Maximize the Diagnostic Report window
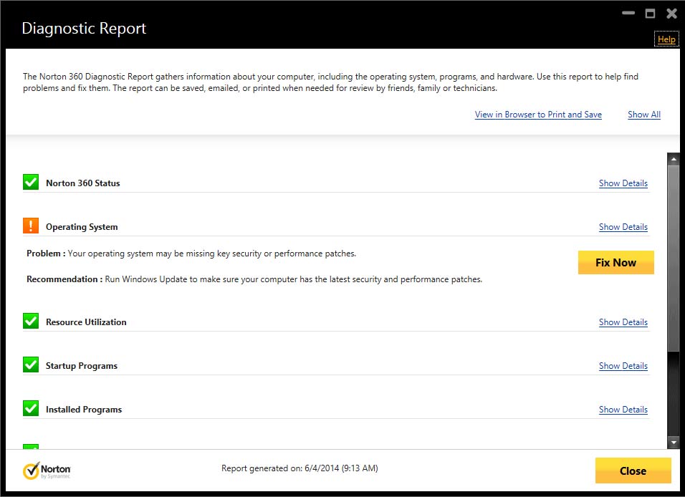 [x=650, y=14]
